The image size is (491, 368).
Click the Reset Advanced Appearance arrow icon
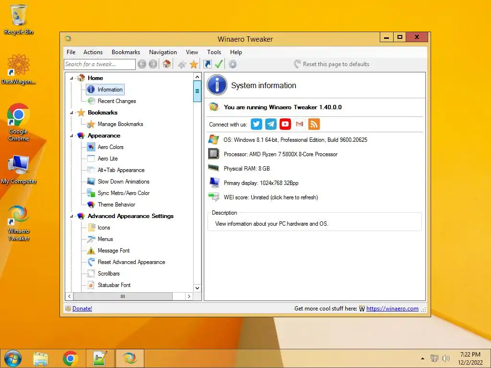pos(91,262)
